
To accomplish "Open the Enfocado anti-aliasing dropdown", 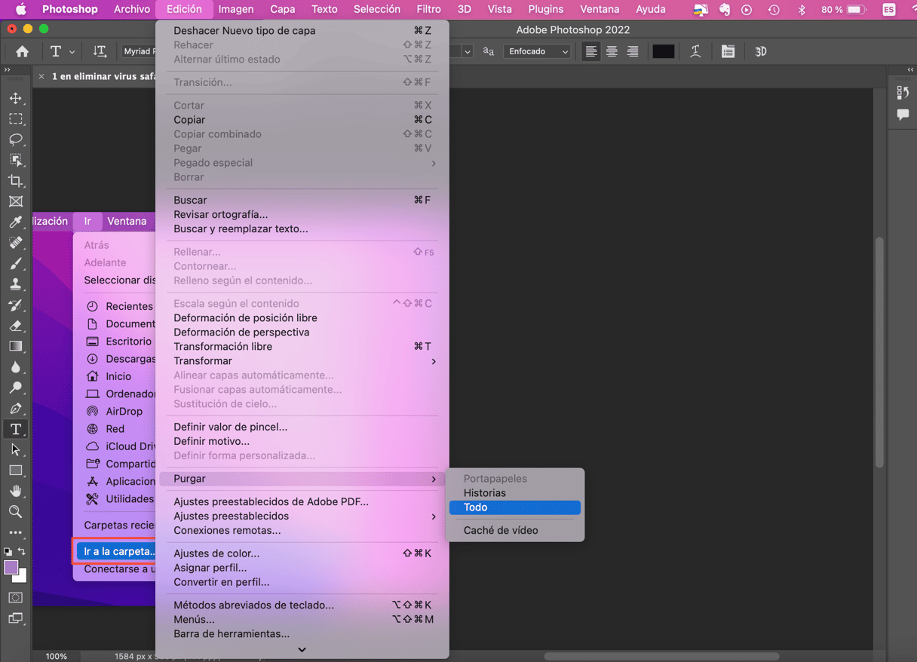I will coord(538,51).
